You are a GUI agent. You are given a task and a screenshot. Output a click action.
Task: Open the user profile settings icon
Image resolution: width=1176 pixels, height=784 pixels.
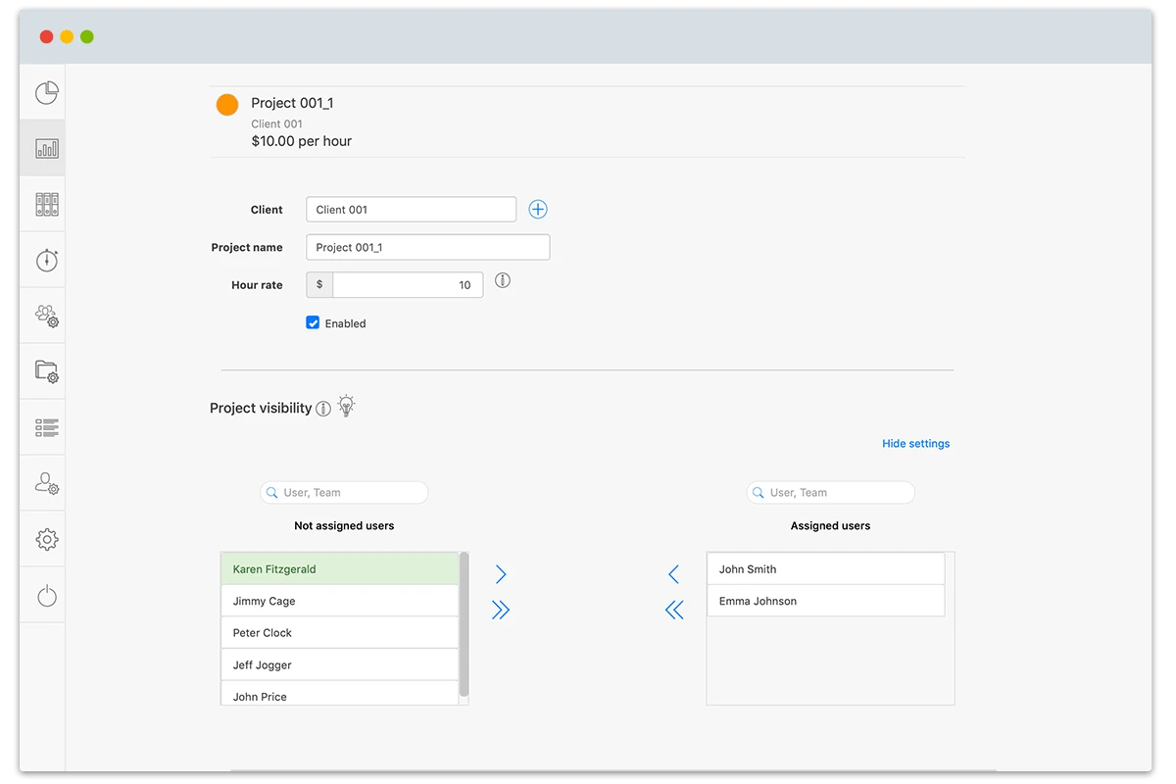click(44, 482)
